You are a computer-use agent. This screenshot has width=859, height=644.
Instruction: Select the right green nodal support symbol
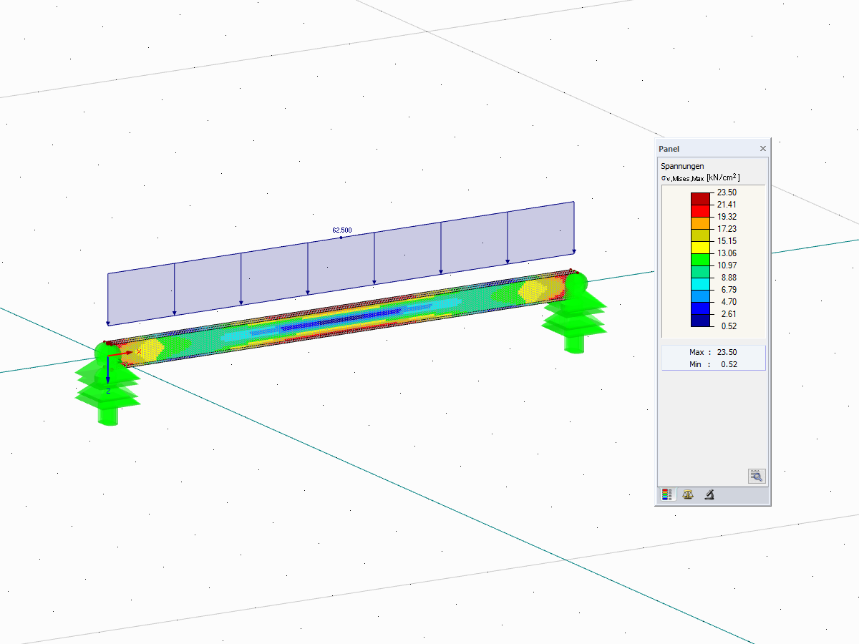[576, 318]
